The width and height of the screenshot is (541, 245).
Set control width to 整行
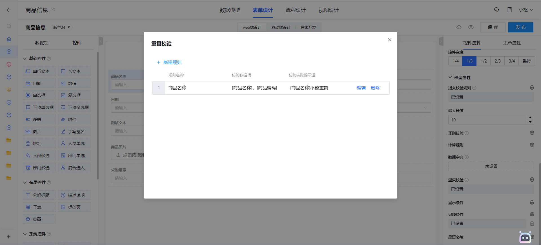click(527, 61)
